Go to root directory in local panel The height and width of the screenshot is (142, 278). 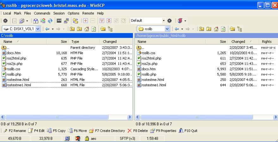(x=79, y=29)
